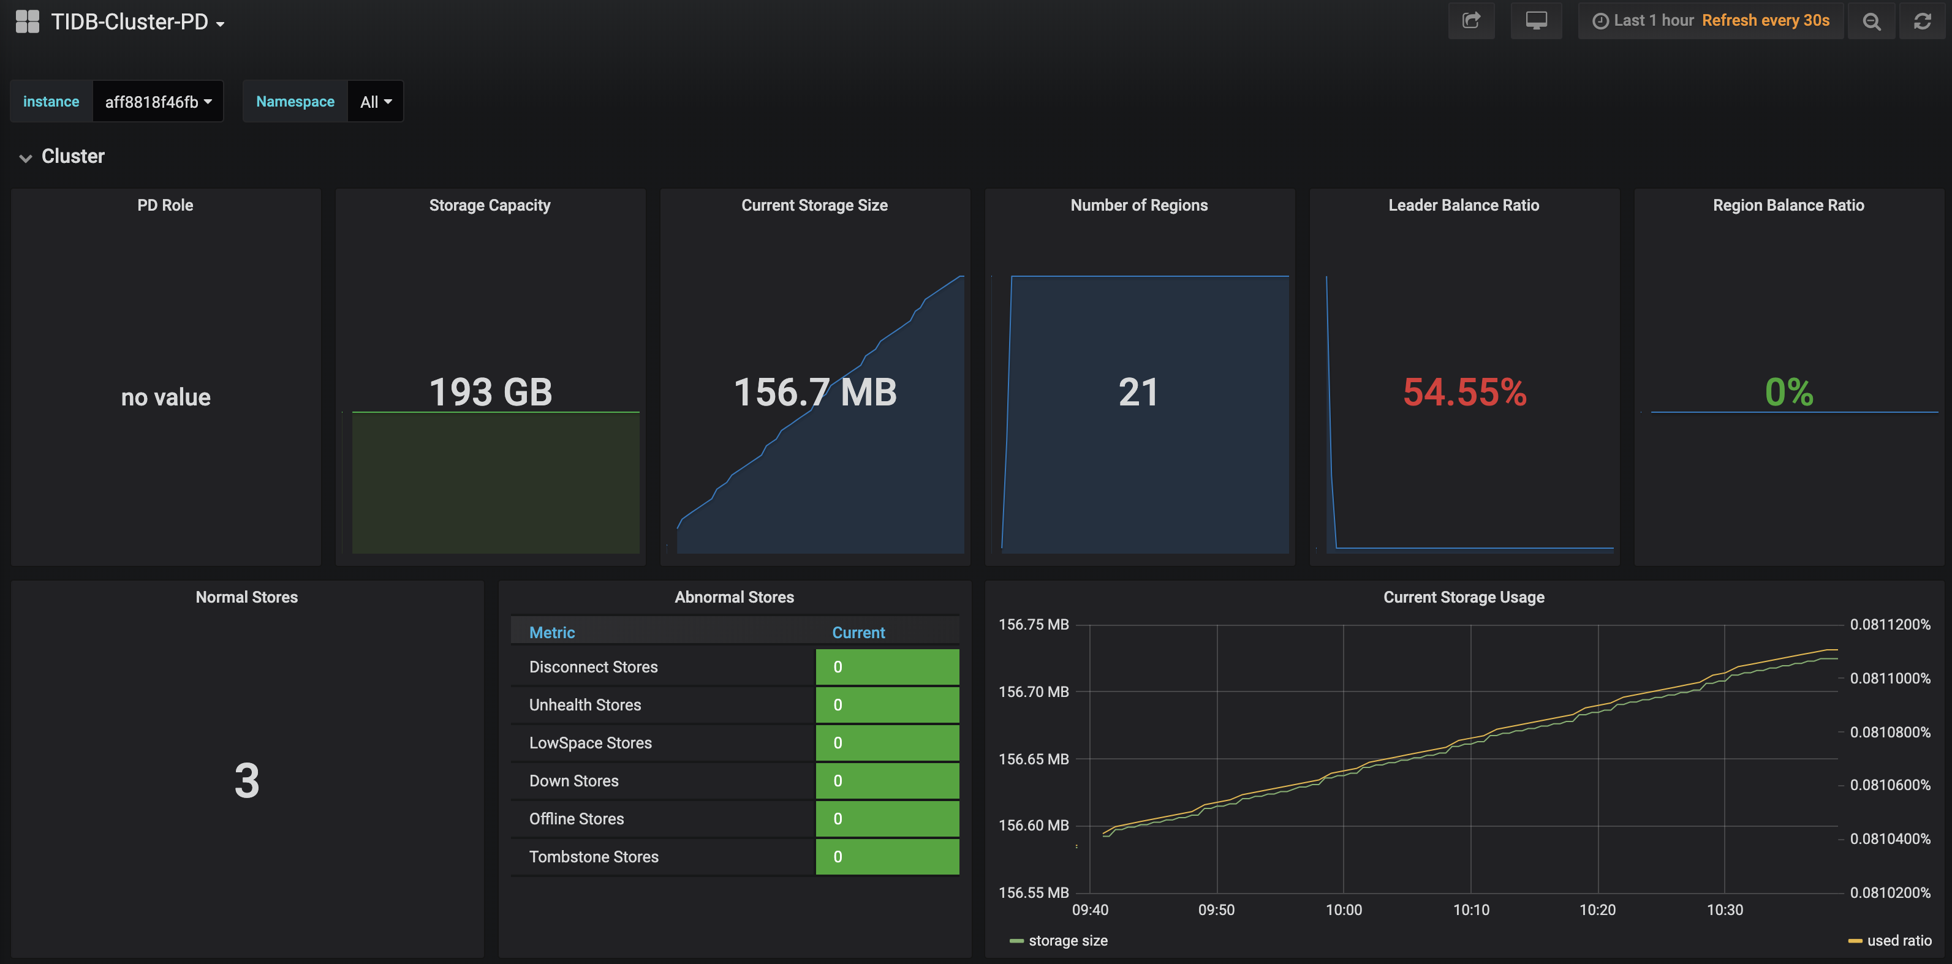Open the Storage Capacity panel menu
Viewport: 1952px width, 964px height.
(490, 205)
